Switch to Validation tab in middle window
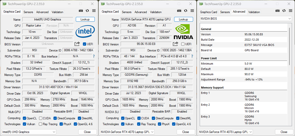This screenshot has width=295, height=136. pos(156,12)
